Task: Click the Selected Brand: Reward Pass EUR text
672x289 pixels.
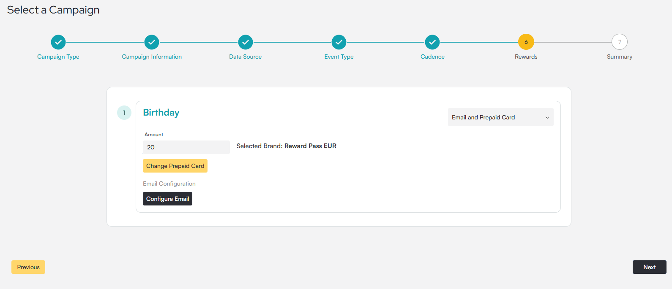Action: coord(287,146)
